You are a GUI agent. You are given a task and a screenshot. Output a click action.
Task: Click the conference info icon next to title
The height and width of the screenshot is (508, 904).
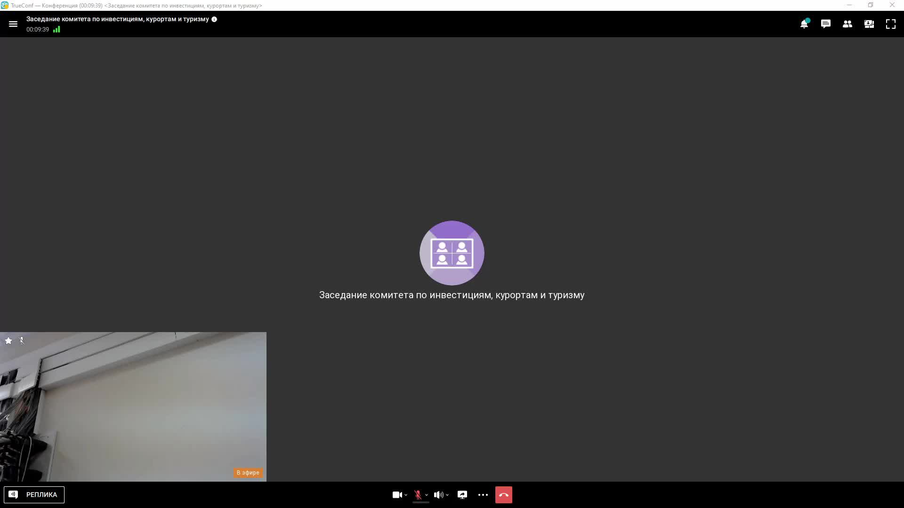click(x=214, y=19)
